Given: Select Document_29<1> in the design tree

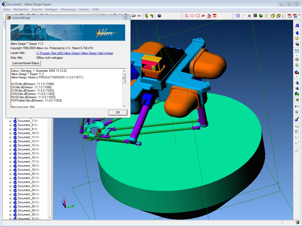Looking at the screenshot, I should click(x=28, y=211).
